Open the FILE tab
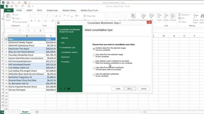 [x=9, y=10]
